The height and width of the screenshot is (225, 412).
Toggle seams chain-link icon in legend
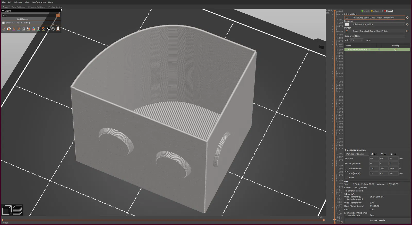coord(24,29)
